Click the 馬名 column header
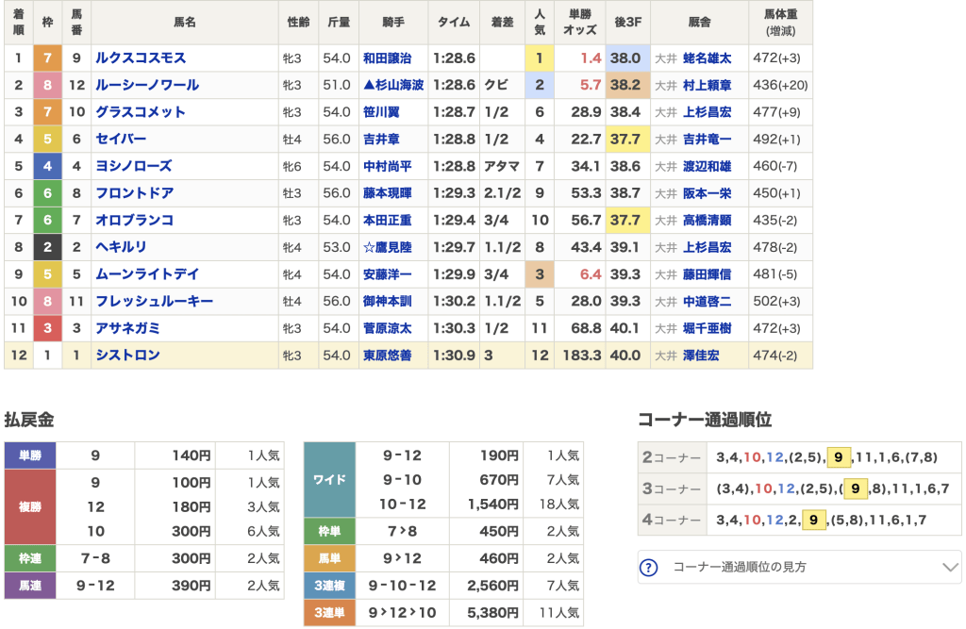Screen dimensions: 966x629 185,23
